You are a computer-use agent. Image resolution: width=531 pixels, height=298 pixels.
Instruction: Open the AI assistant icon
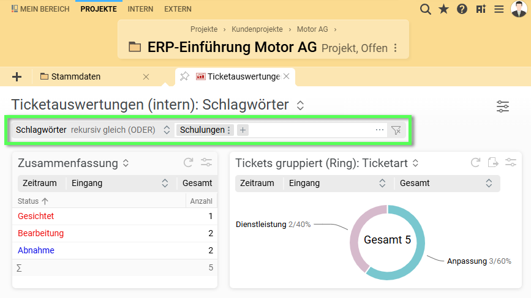pyautogui.click(x=481, y=9)
